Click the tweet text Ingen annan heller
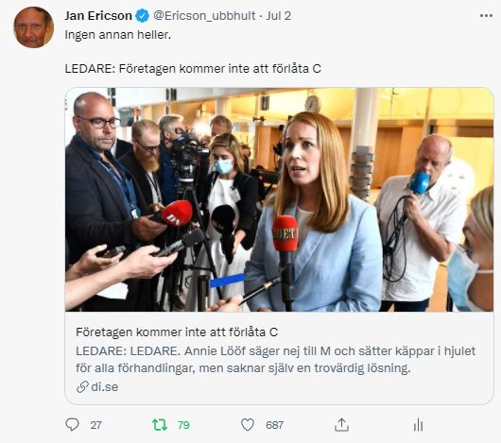This screenshot has height=443, width=501. (x=118, y=34)
